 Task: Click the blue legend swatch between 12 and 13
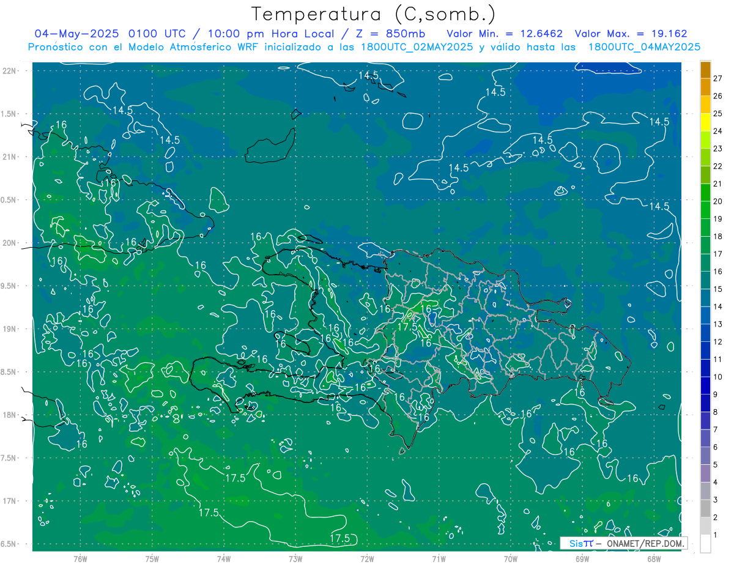705,333
